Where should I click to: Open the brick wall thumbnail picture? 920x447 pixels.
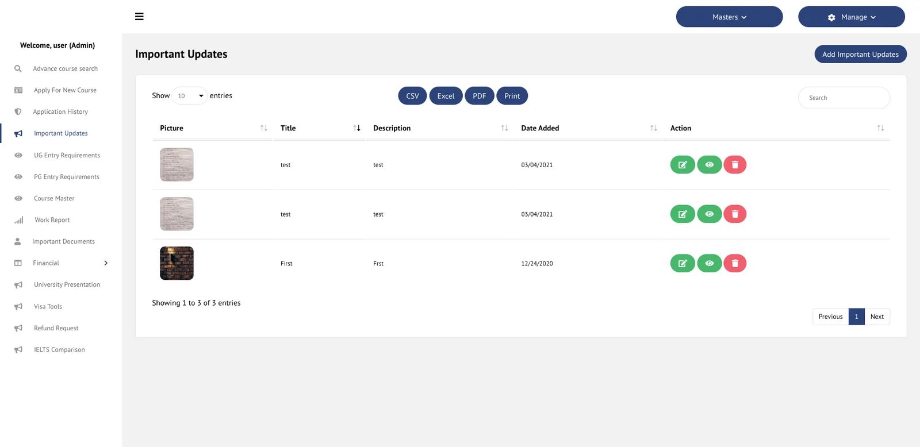pyautogui.click(x=177, y=264)
